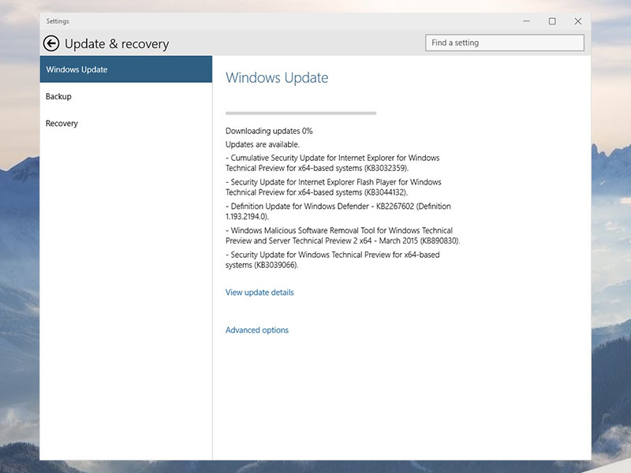Click the KB3039066 security update entry
Screen dimensions: 631x473
[x=332, y=260]
